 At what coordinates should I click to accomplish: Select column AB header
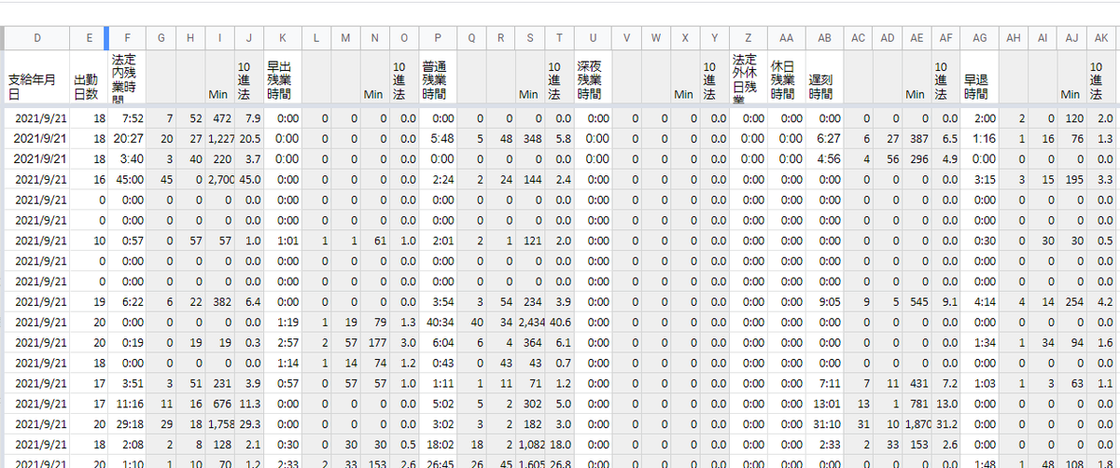pyautogui.click(x=825, y=37)
